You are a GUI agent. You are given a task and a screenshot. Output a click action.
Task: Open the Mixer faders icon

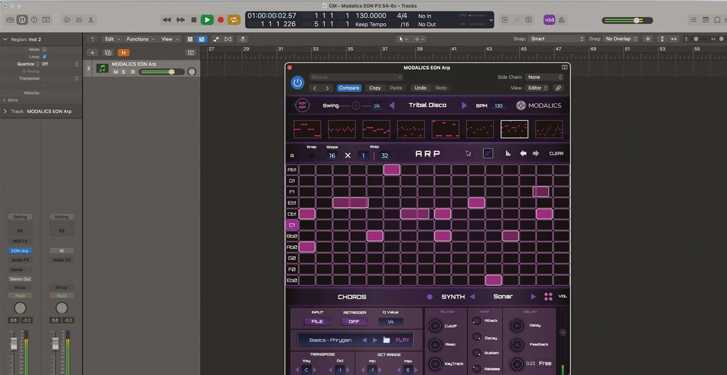click(x=79, y=20)
